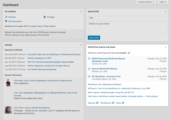
Task: Click the pushpin icon next to 18 Posts
Action: point(6,17)
